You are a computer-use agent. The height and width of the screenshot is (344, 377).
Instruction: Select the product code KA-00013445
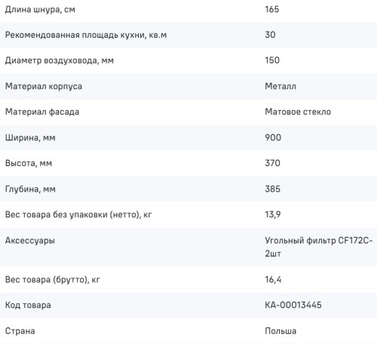(293, 306)
